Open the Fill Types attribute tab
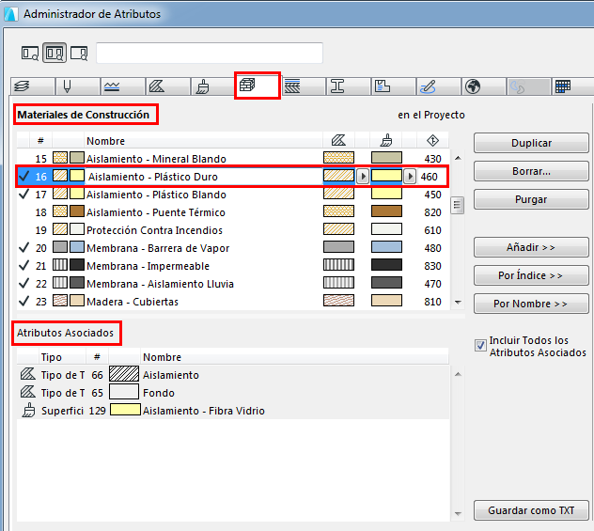 point(168,86)
